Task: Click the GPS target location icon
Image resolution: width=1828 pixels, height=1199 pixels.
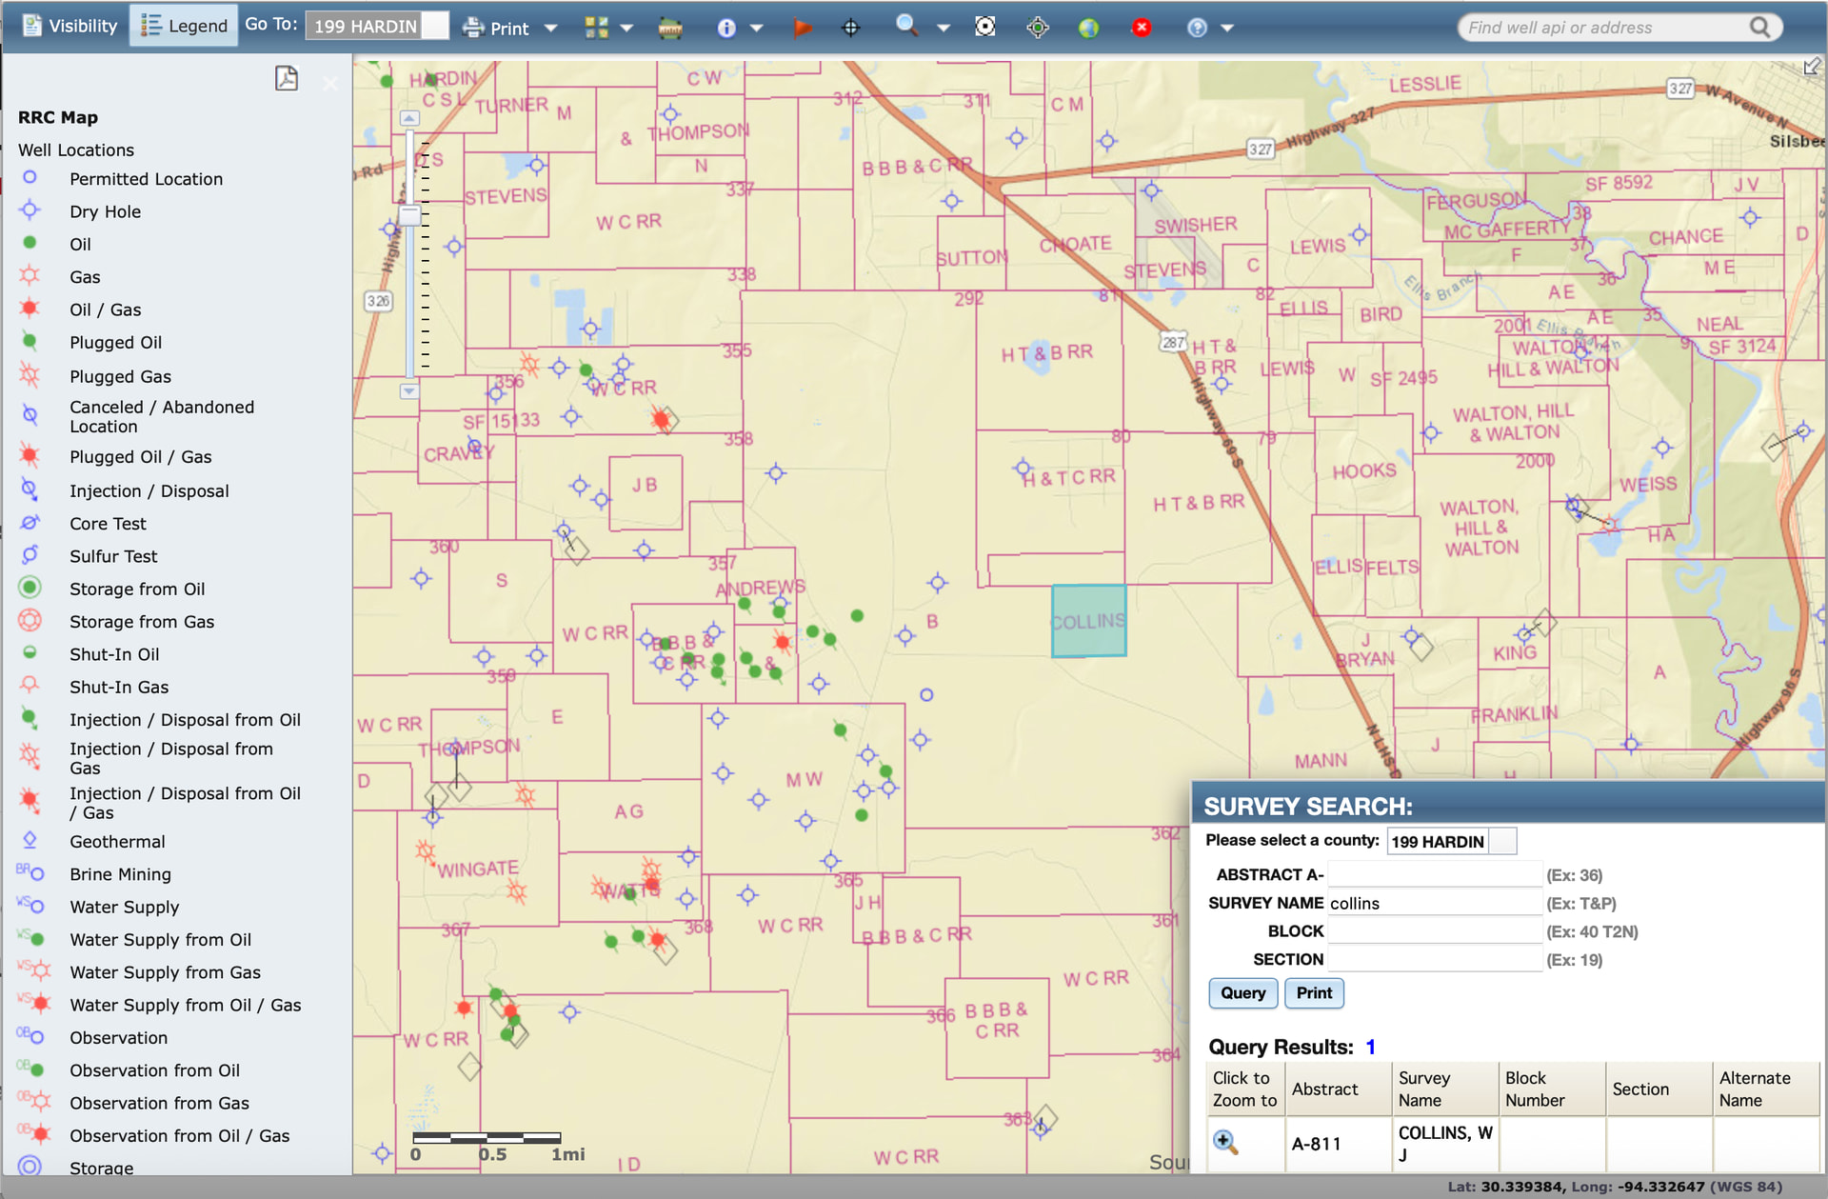Action: 1038,29
